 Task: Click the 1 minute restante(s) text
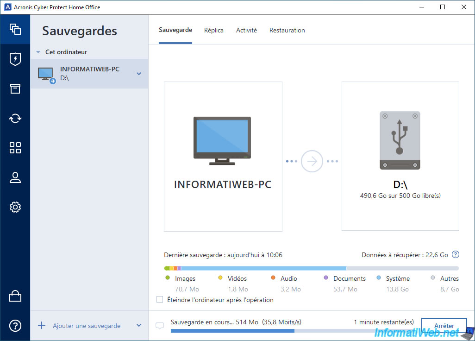384,322
